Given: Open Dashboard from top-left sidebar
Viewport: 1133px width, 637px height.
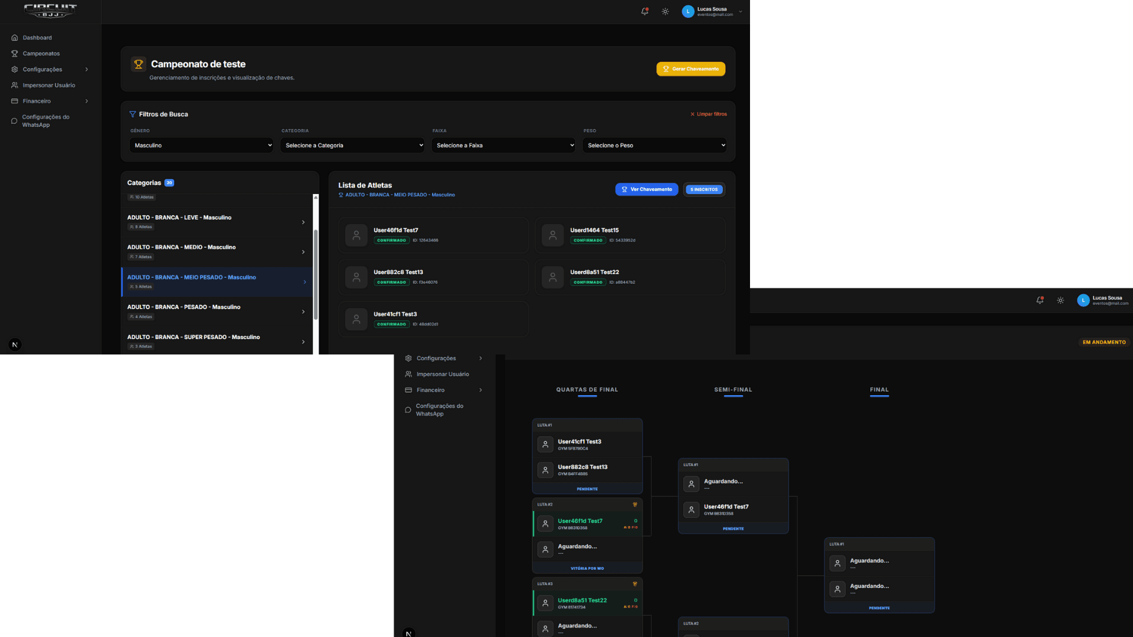Looking at the screenshot, I should pos(37,38).
